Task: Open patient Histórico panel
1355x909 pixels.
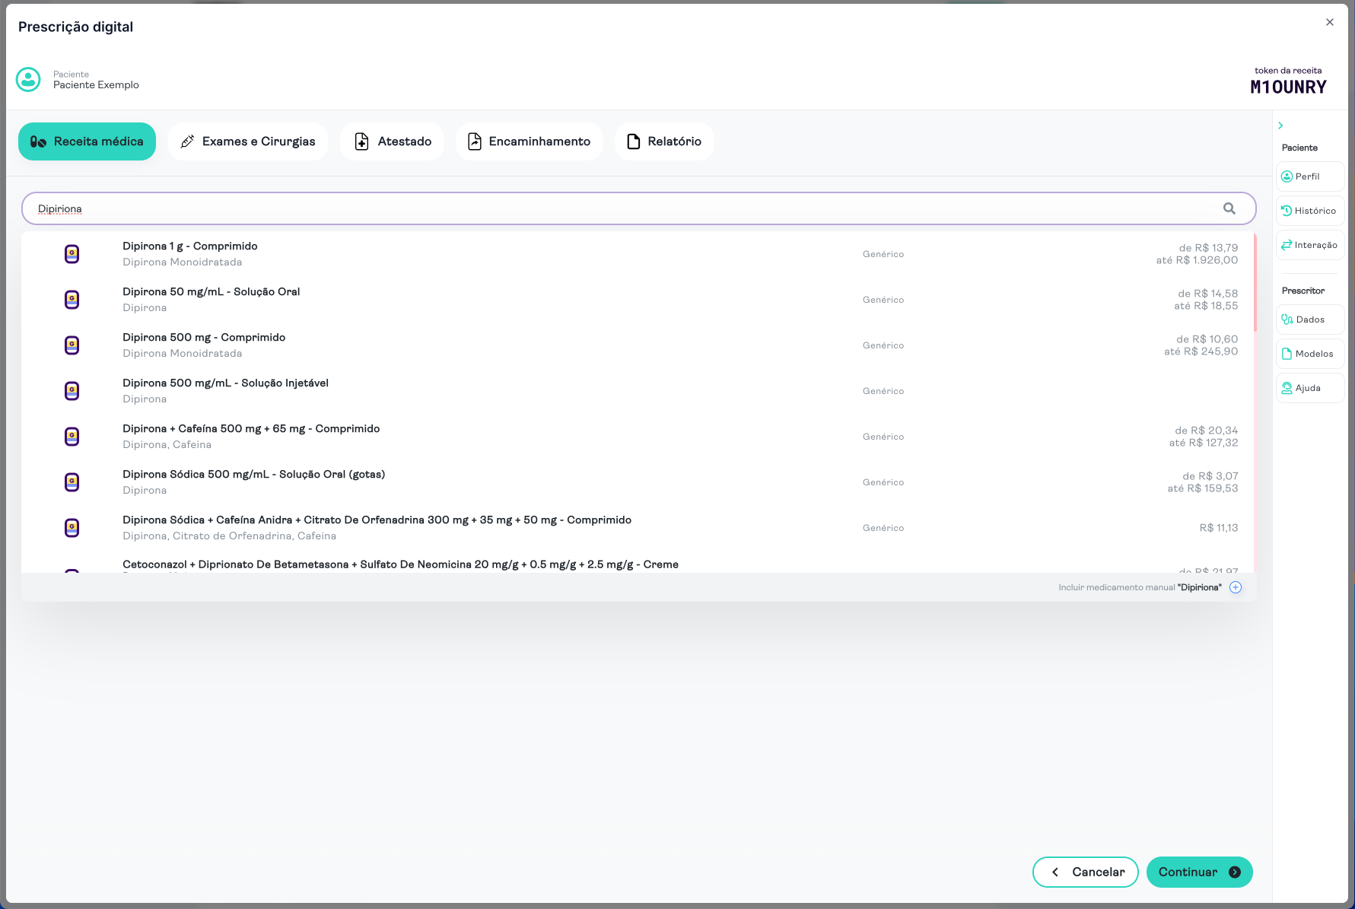Action: click(x=1309, y=211)
